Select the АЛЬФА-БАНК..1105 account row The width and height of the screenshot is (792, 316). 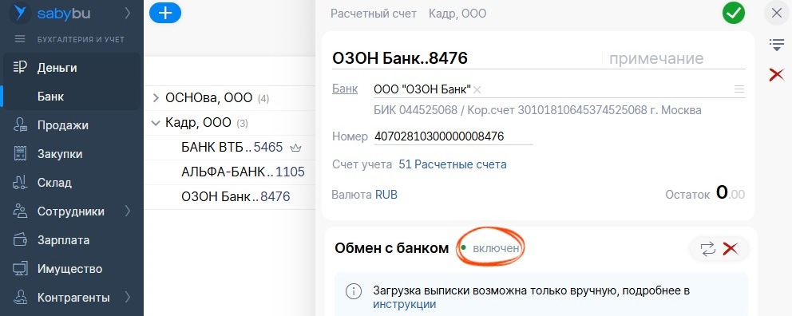pos(230,172)
